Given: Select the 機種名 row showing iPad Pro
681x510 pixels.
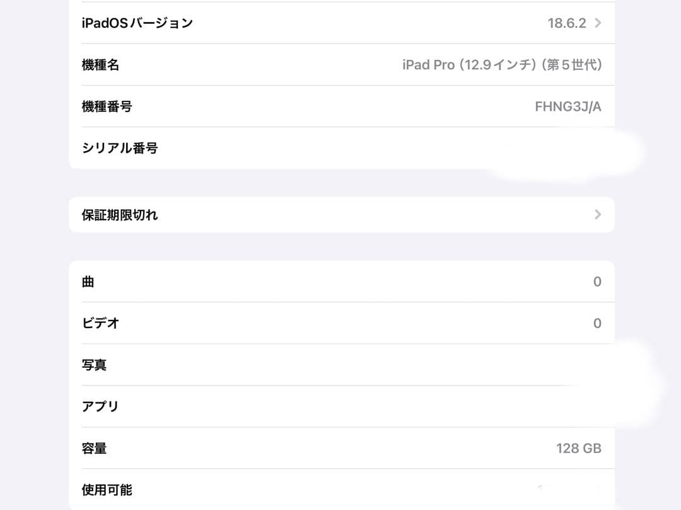Looking at the screenshot, I should 340,64.
